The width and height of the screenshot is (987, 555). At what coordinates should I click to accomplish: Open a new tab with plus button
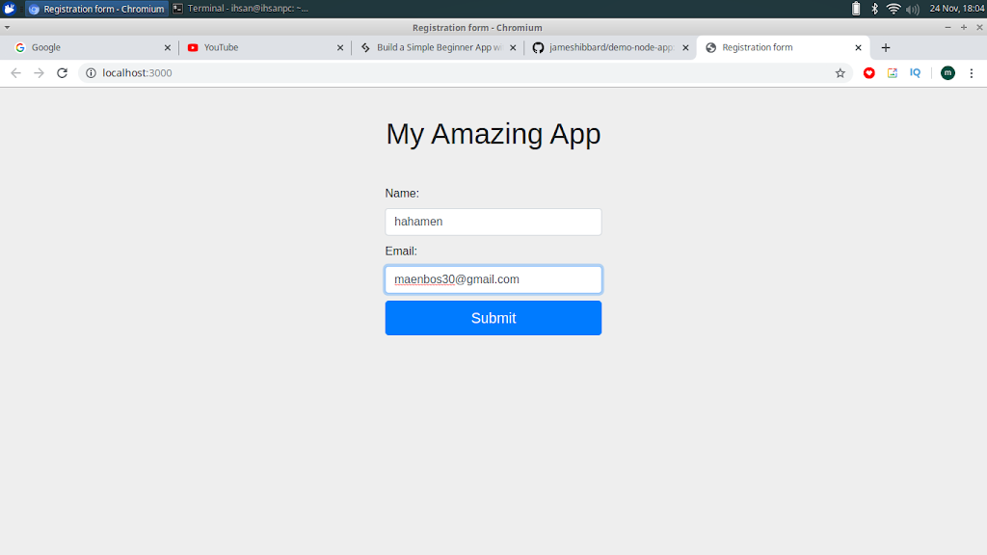click(x=886, y=47)
